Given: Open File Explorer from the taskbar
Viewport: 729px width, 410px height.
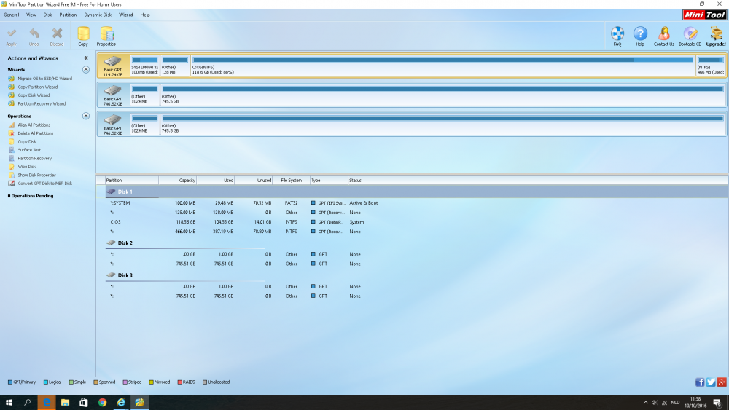Looking at the screenshot, I should click(x=65, y=402).
